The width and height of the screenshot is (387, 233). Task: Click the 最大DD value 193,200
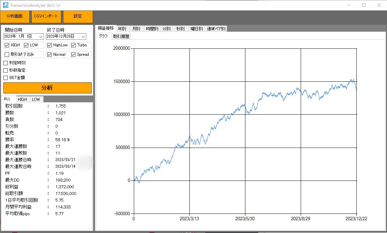63,180
